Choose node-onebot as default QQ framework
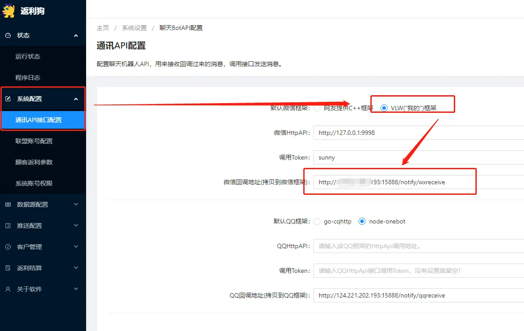Screen dimensions: 524x331 [362, 221]
